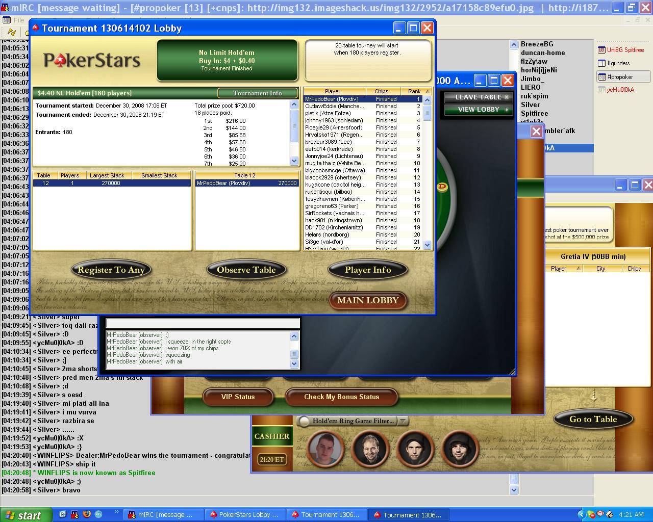Click the hatless smiling man's portrait thumbnail
Viewport: 653px width, 522px height.
(x=370, y=449)
